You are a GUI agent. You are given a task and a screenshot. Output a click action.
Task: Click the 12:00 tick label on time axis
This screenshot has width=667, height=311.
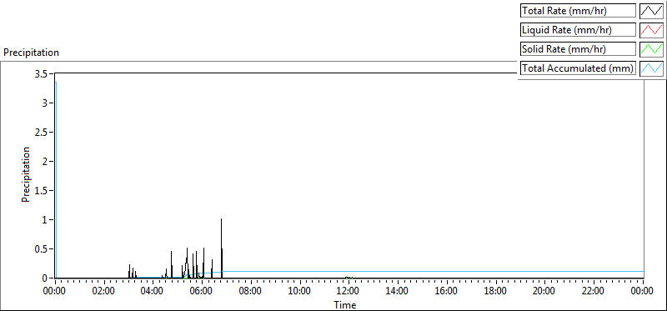pos(349,292)
